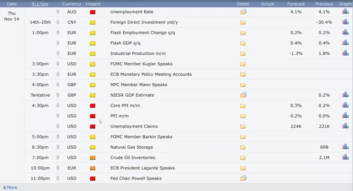Expand details for FOMC Member Kugler Speaks

[x=243, y=64]
